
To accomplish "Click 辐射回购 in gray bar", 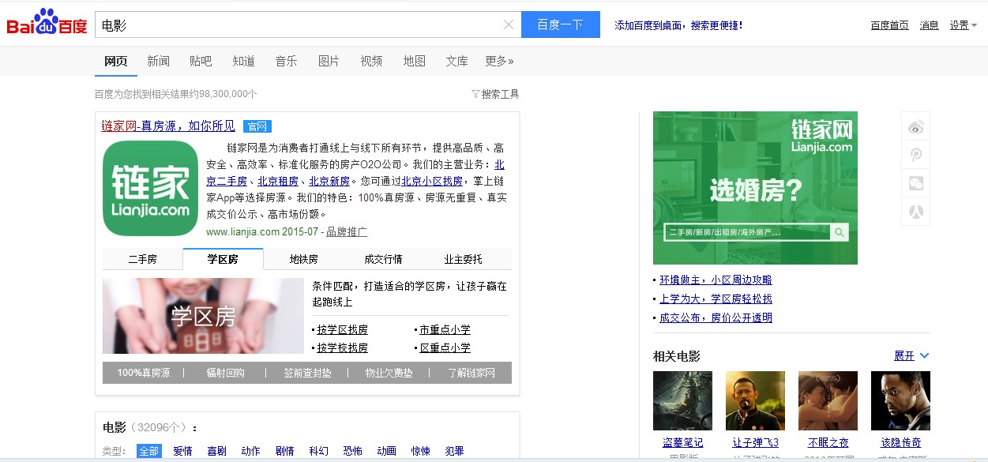I will [x=225, y=373].
